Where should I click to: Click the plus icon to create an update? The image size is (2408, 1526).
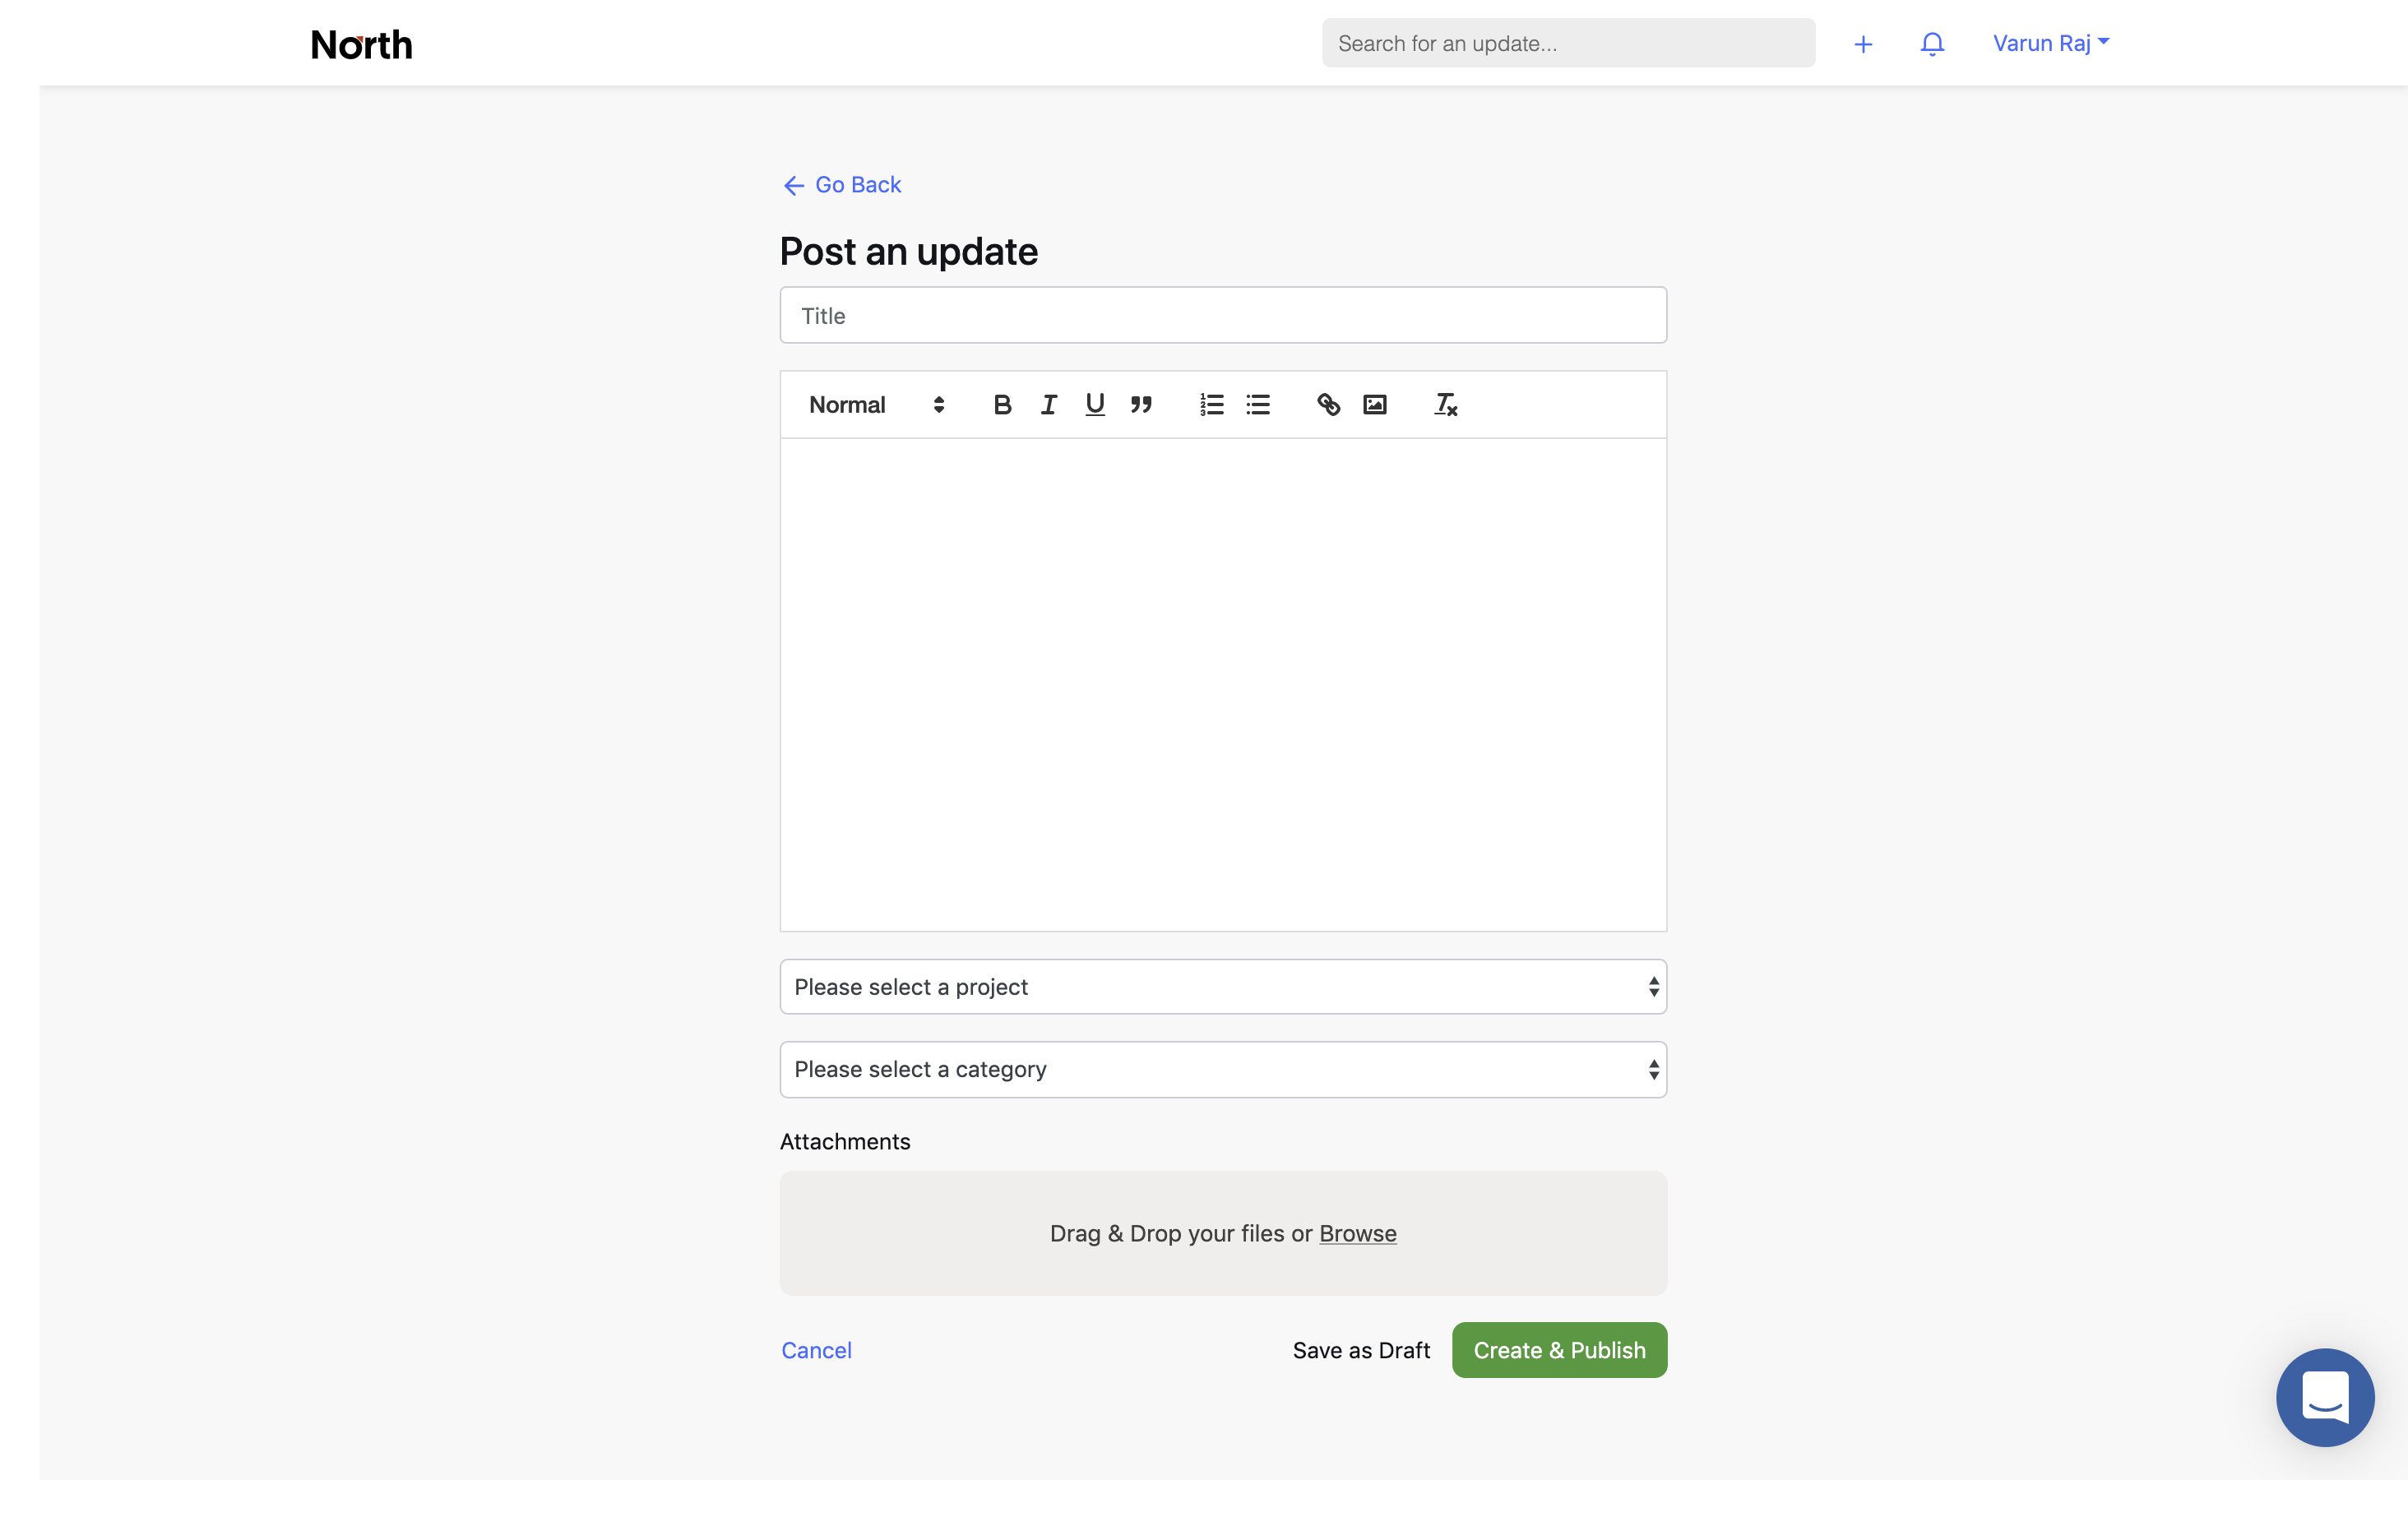pos(1862,44)
